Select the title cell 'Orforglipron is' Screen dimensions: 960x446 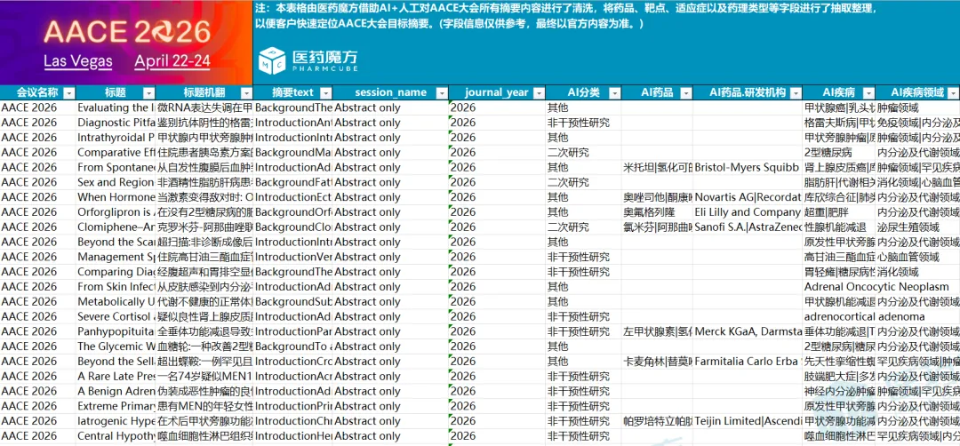116,212
